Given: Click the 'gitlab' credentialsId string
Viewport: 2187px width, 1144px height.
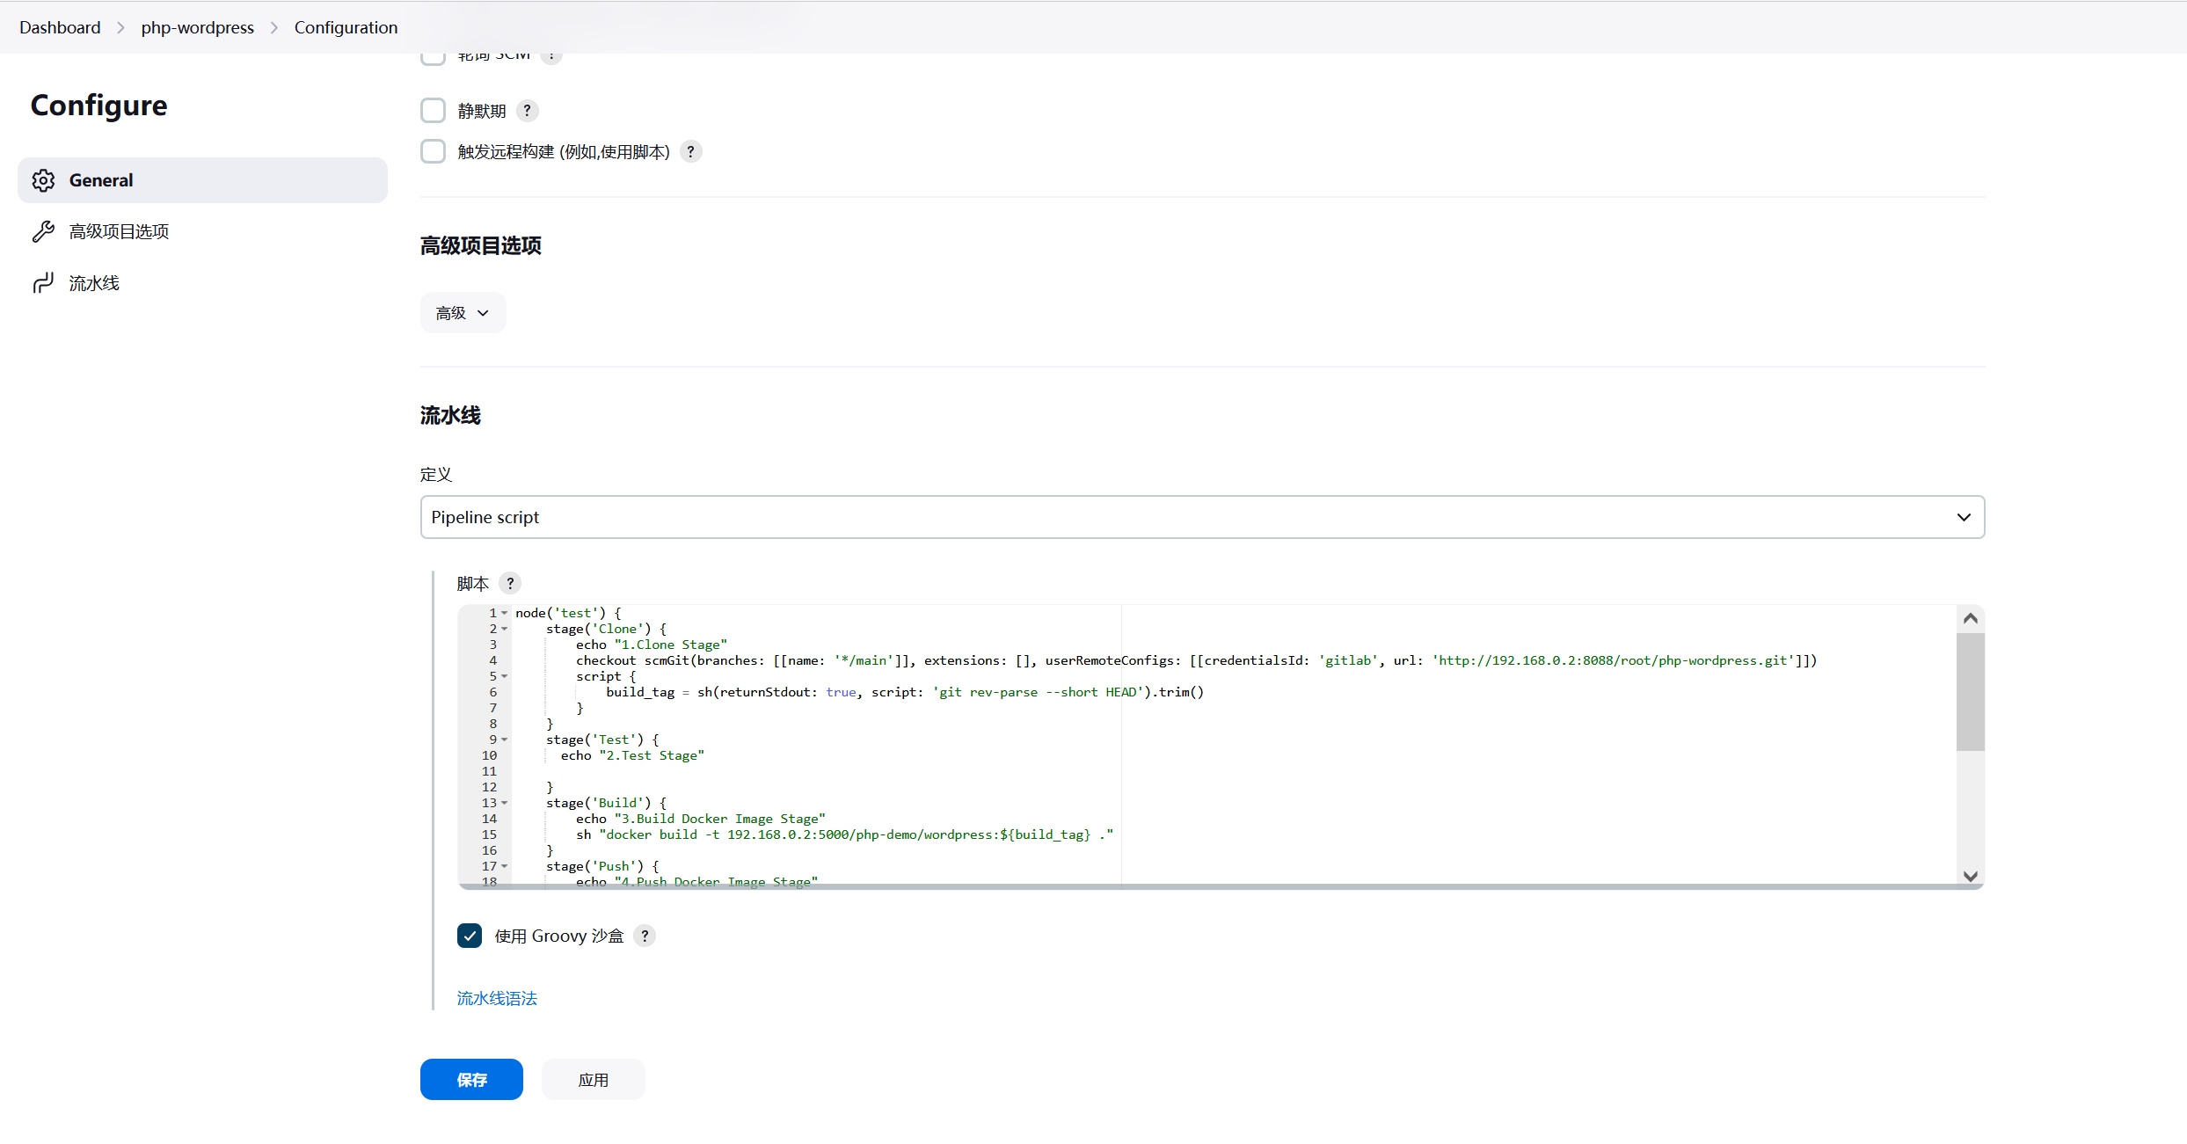Looking at the screenshot, I should (1348, 660).
